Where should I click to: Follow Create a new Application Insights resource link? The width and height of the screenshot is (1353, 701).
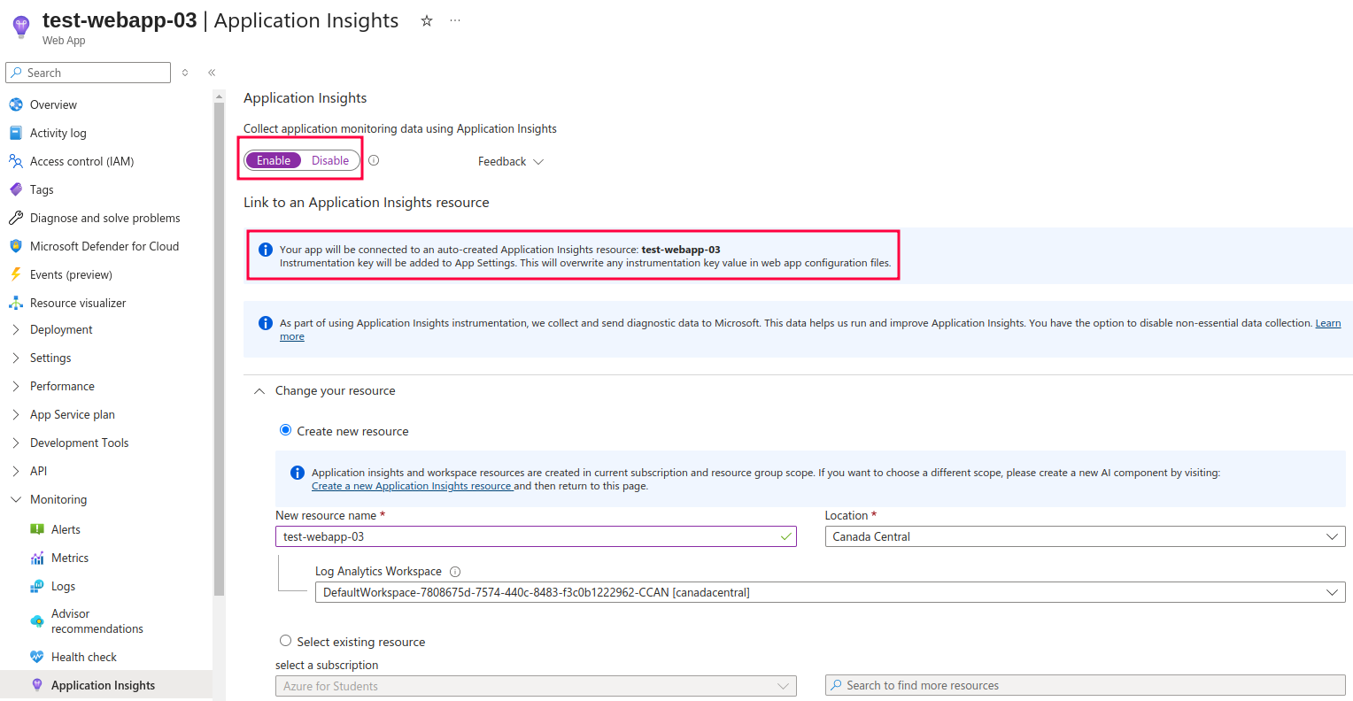click(x=412, y=486)
